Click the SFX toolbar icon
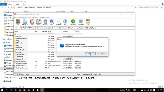The height and width of the screenshot is (92, 164). pos(88,22)
